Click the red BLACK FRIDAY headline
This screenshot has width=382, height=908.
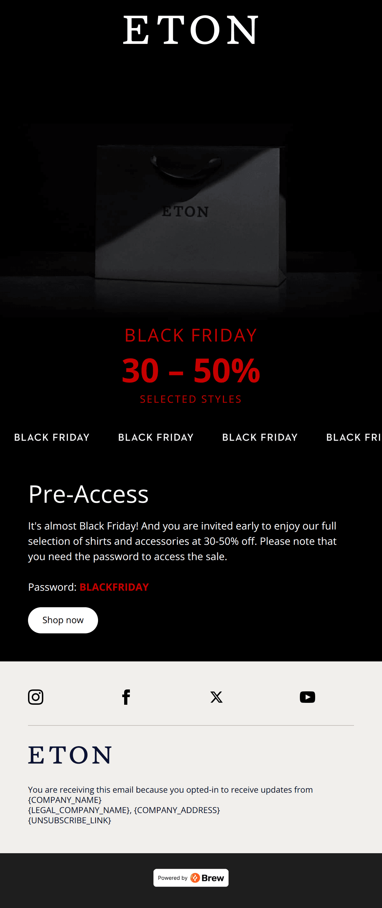[190, 335]
